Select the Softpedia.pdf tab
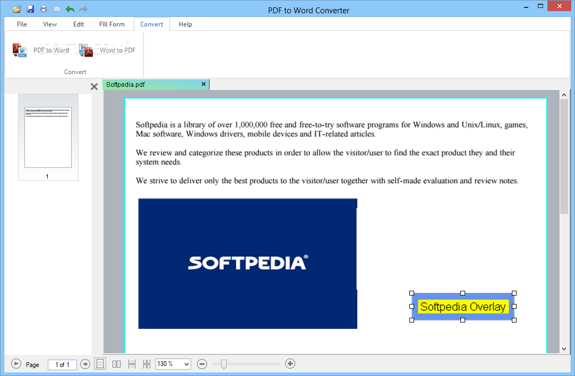575x376 pixels. pos(156,85)
